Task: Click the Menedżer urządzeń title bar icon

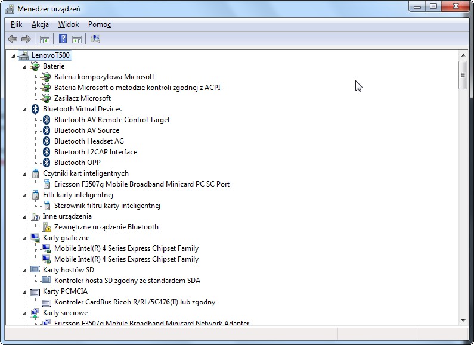Action: coord(10,9)
